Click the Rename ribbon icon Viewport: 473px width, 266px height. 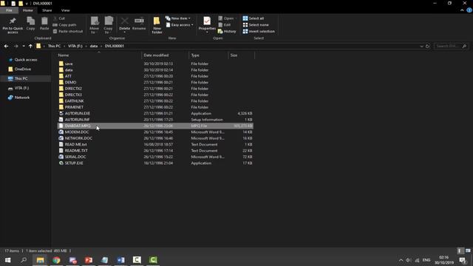click(139, 24)
